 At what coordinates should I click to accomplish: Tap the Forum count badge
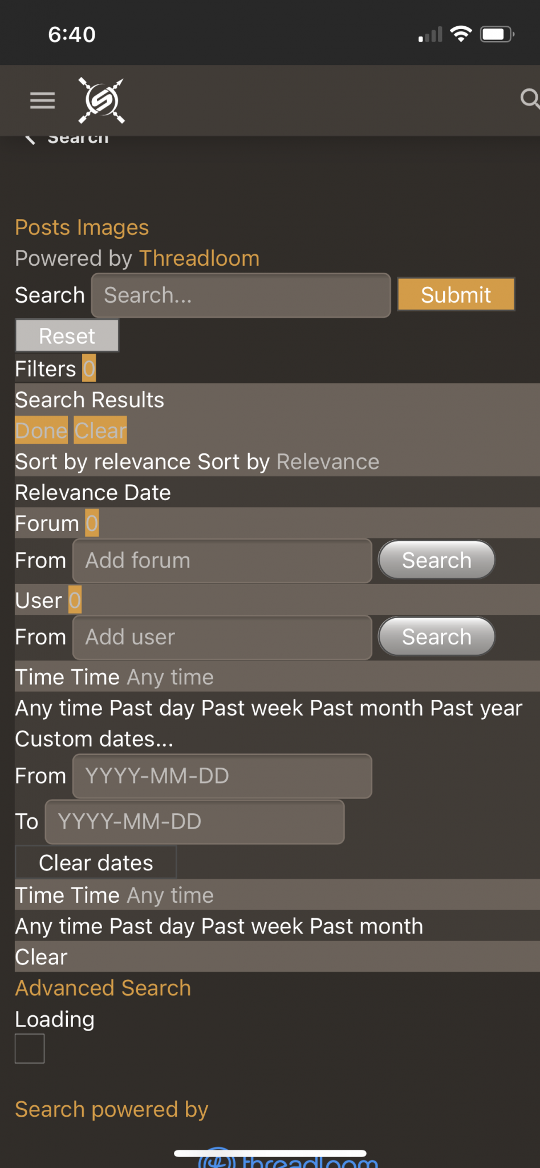(x=92, y=523)
